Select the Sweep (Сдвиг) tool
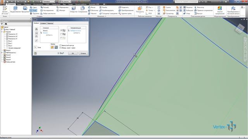The height and width of the screenshot is (139, 248). coord(33,7)
